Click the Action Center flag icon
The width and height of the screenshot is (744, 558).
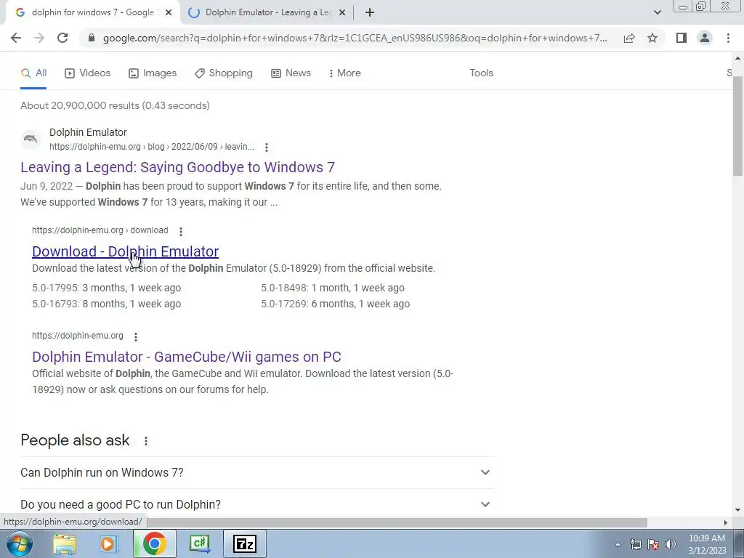tap(653, 544)
